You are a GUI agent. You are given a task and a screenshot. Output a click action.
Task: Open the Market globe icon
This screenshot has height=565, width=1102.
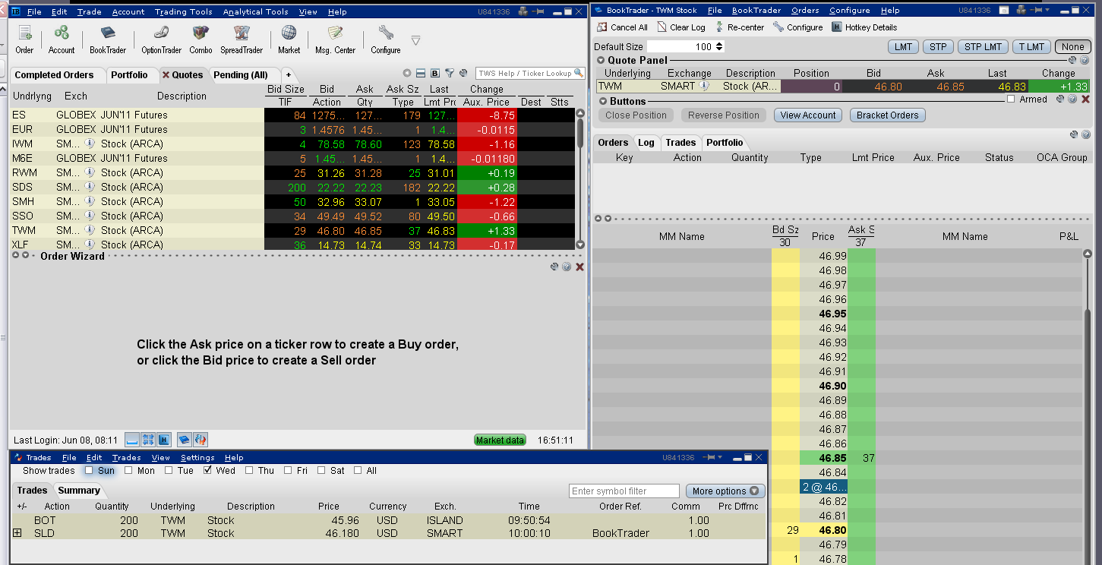click(x=289, y=39)
